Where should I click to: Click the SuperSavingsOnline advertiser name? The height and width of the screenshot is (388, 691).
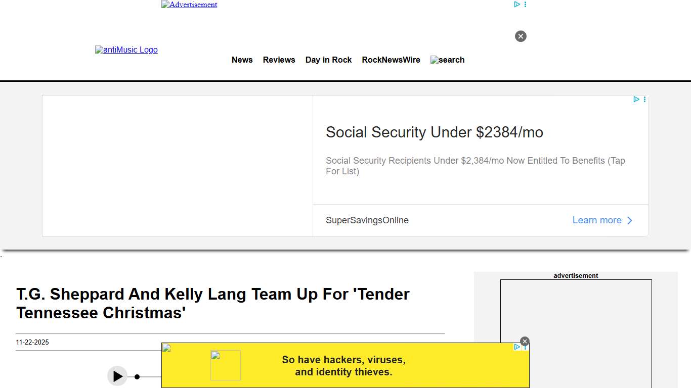click(367, 220)
